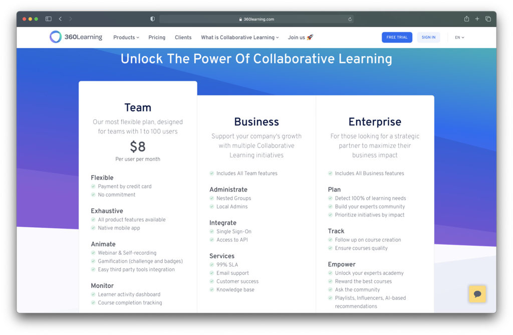Screen dimensions: 513x335
Task: Click the Enterprise plan heading
Action: click(375, 122)
